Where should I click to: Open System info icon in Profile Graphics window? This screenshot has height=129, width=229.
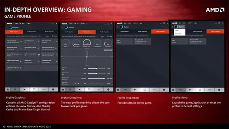click(x=53, y=89)
